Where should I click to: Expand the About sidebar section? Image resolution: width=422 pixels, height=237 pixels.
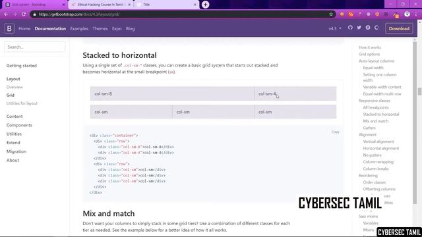13,161
